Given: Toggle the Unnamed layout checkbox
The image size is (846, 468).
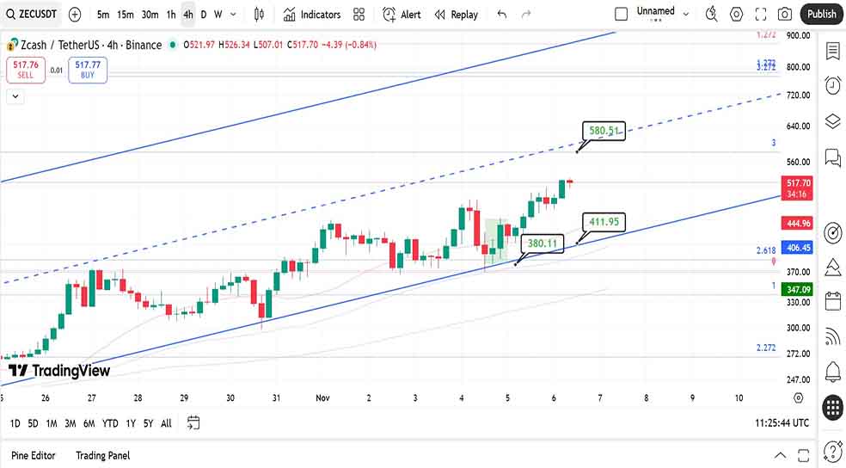Looking at the screenshot, I should tap(622, 14).
